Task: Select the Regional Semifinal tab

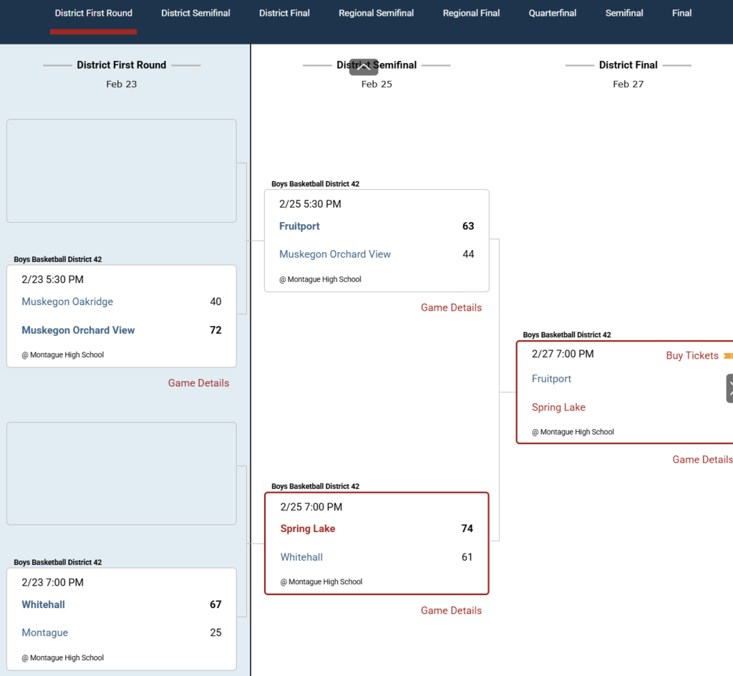Action: (x=376, y=13)
